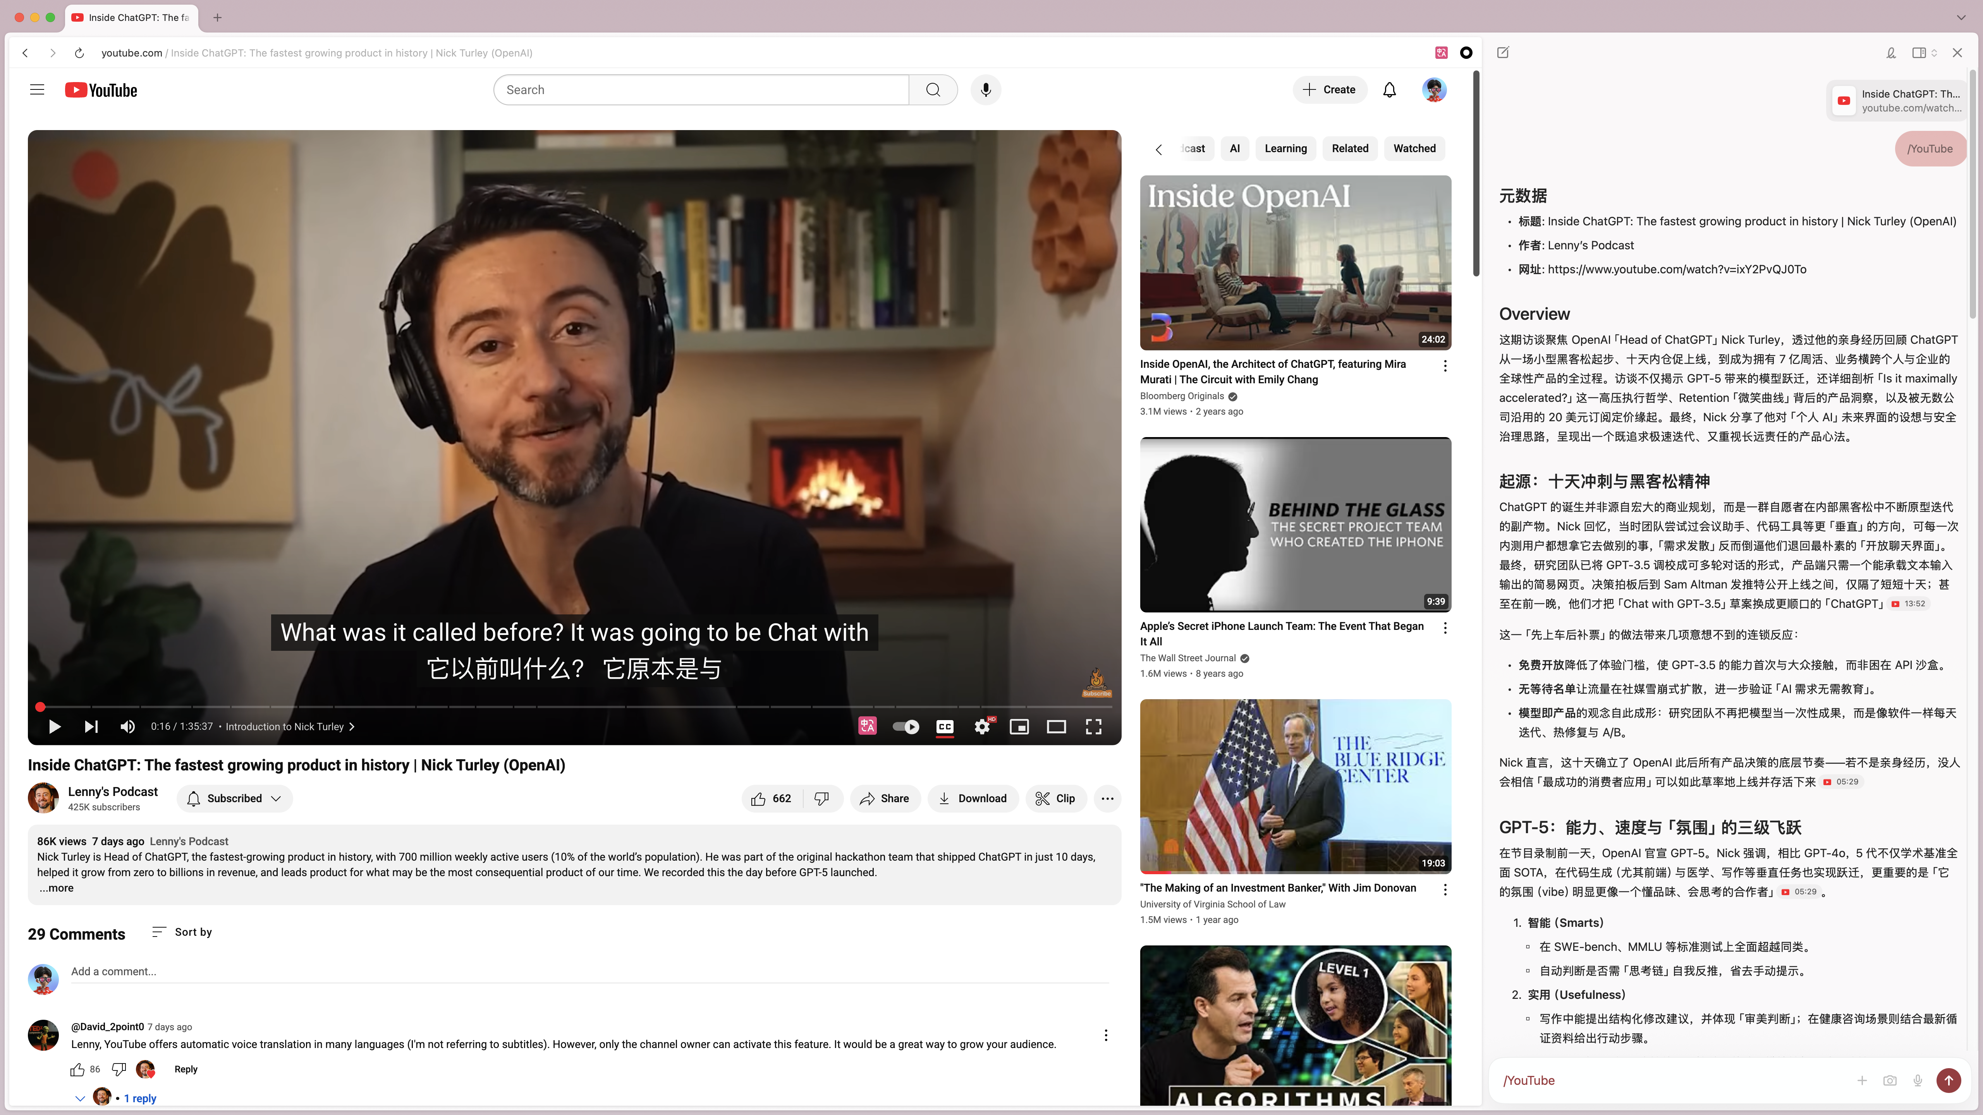The image size is (1983, 1115).
Task: Open more actions menu below video
Action: pyautogui.click(x=1108, y=799)
